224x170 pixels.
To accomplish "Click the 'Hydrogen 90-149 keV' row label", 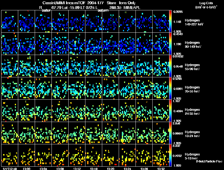I will point(193,45).
